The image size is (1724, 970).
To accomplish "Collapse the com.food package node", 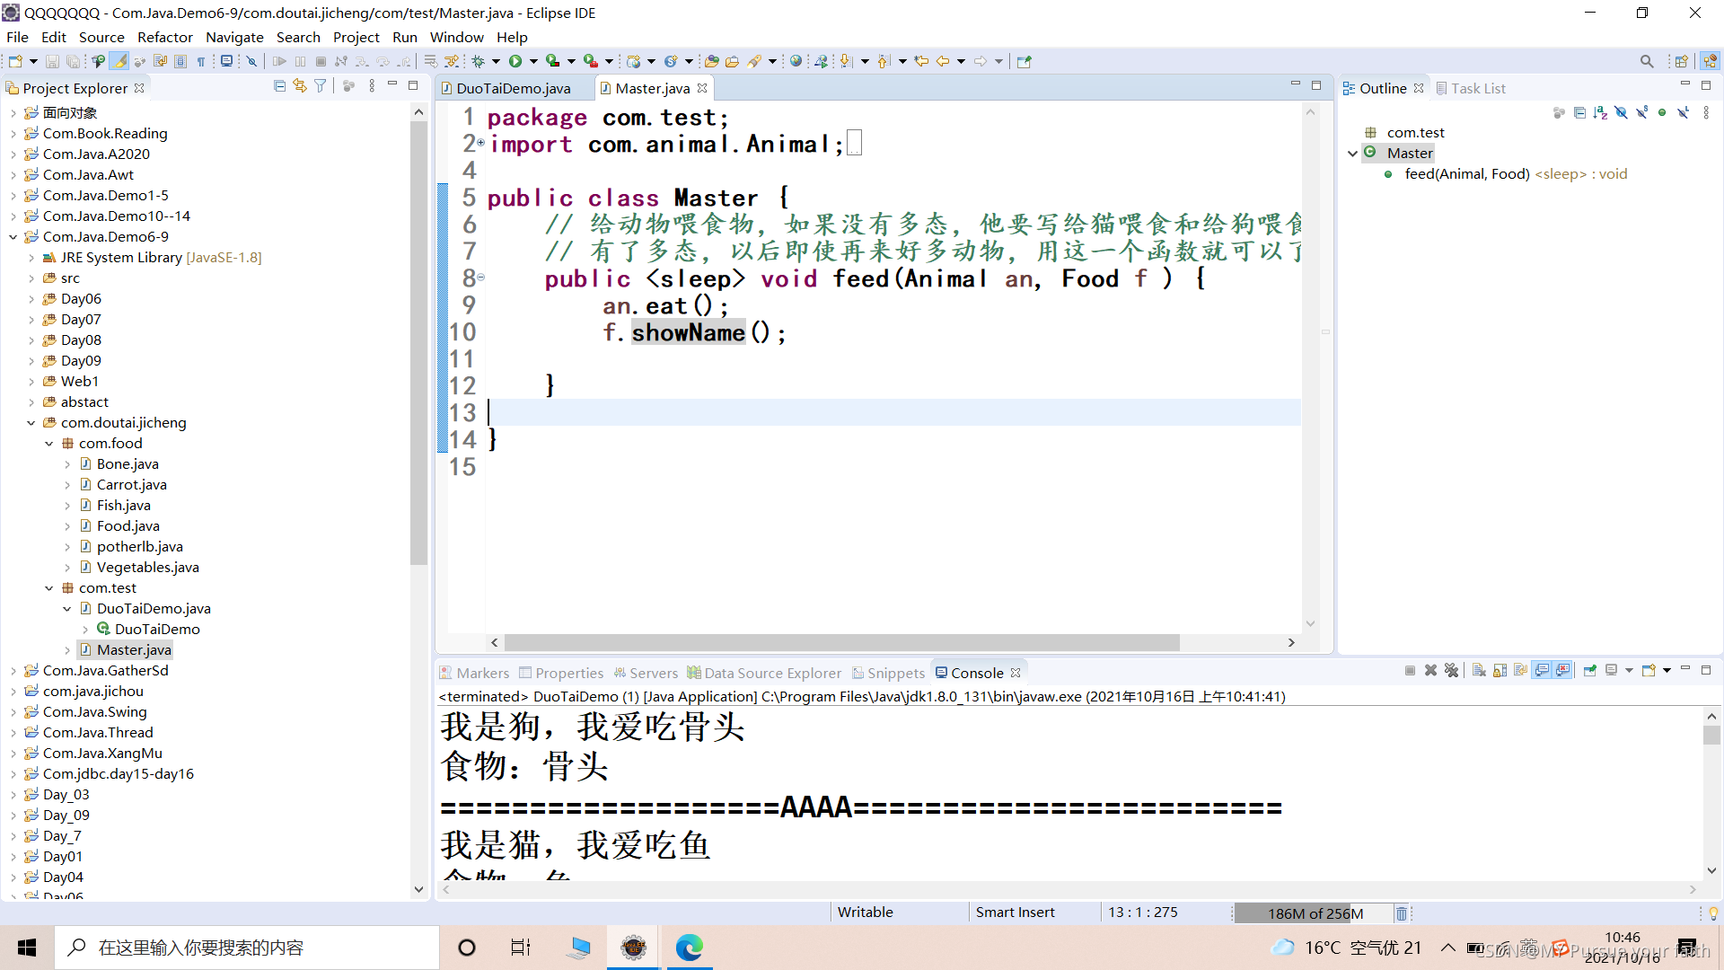I will pos(49,444).
